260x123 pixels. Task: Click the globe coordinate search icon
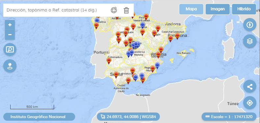pos(114,10)
